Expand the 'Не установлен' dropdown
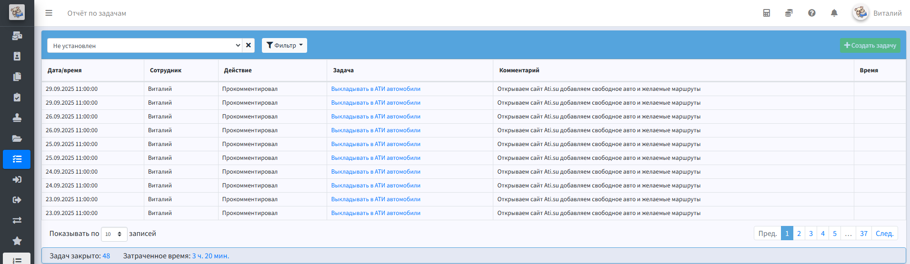 pyautogui.click(x=144, y=46)
